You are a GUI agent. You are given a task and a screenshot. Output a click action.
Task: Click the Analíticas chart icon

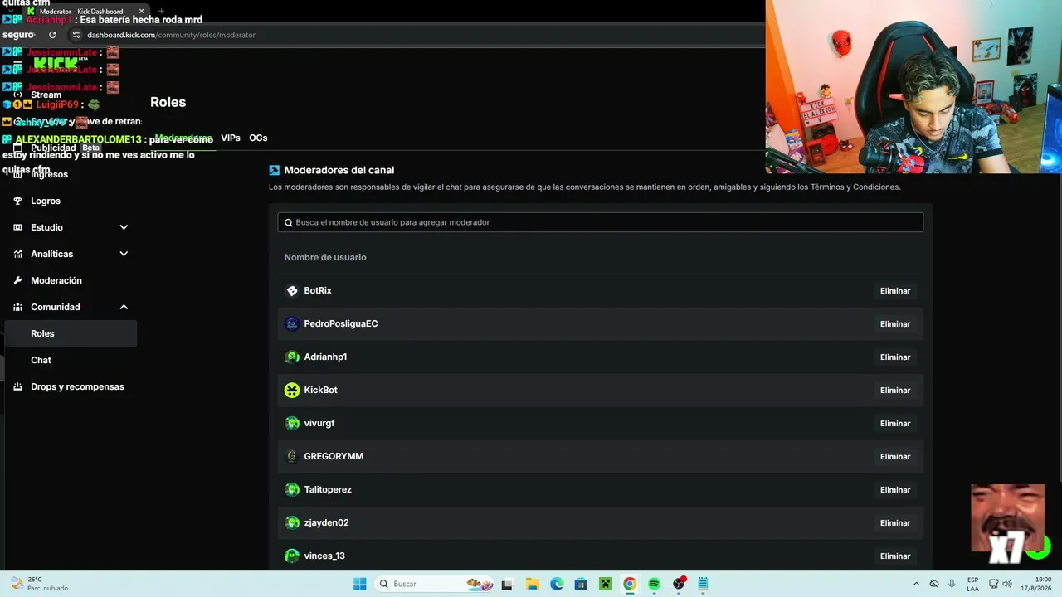coord(17,254)
